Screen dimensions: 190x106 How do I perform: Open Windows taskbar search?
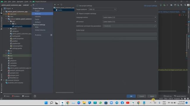[x=51, y=103]
